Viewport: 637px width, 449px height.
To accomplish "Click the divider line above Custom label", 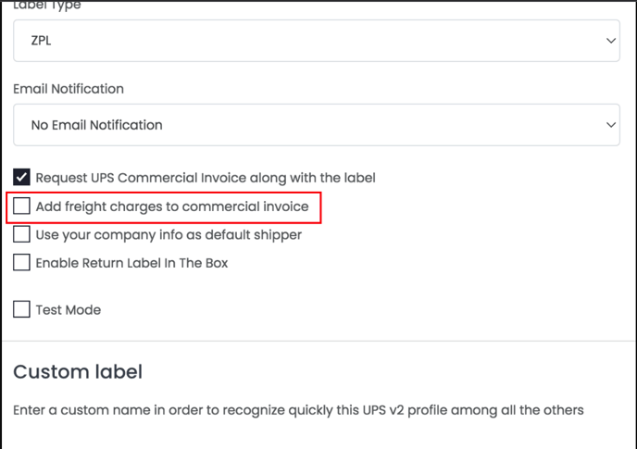I will 318,342.
